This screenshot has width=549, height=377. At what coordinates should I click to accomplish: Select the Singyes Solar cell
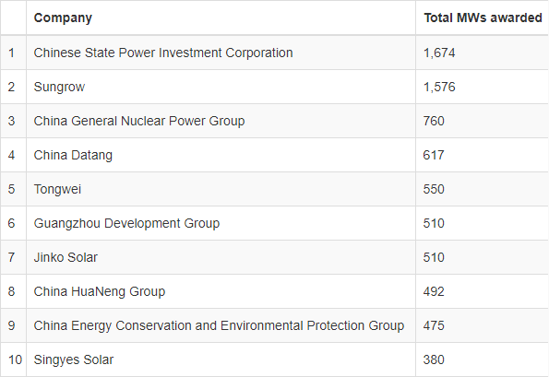(221, 359)
